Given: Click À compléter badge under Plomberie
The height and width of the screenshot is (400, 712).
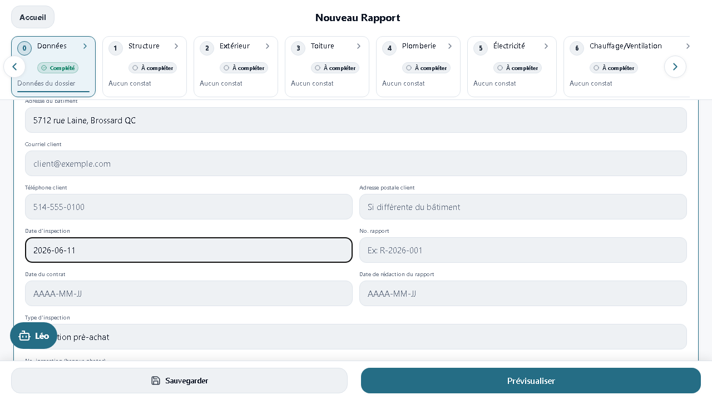Looking at the screenshot, I should point(426,68).
